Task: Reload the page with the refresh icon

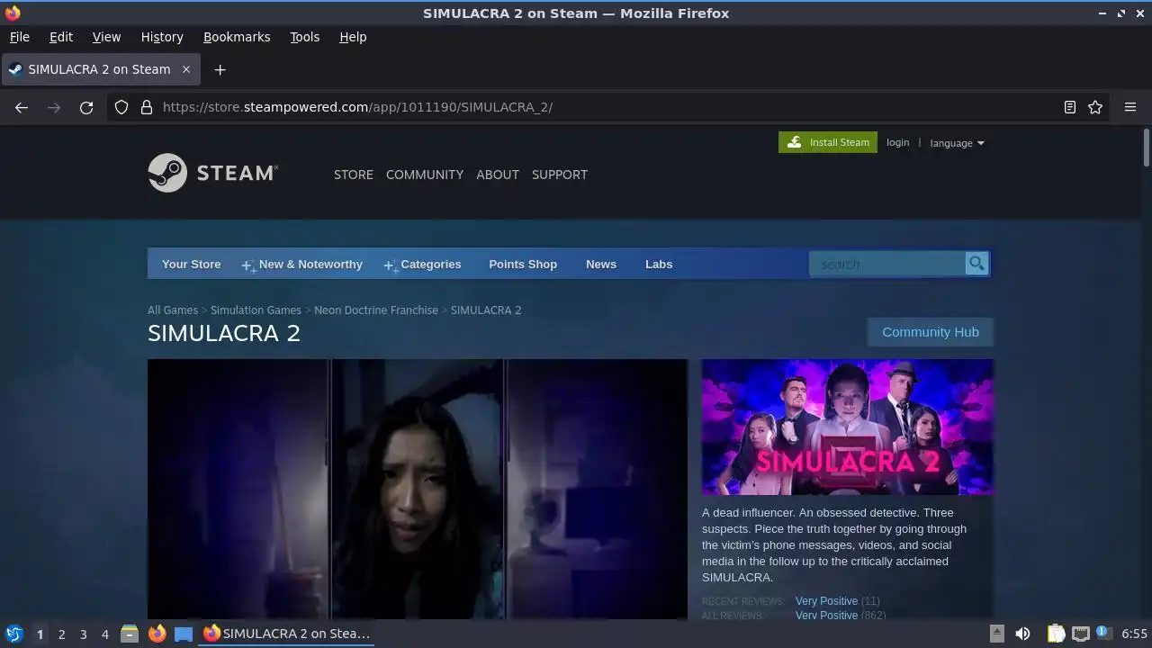Action: [x=86, y=107]
